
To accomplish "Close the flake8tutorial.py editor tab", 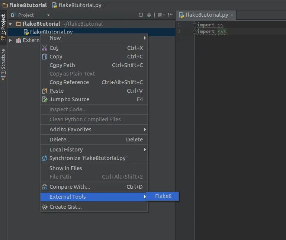I will click(x=232, y=15).
